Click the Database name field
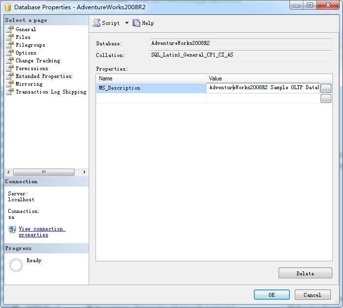The height and width of the screenshot is (308, 343). [241, 43]
